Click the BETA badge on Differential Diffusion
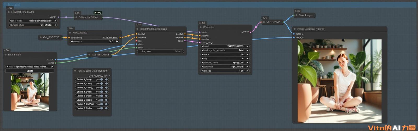Viewport: 418px width, 131px height. click(x=98, y=13)
